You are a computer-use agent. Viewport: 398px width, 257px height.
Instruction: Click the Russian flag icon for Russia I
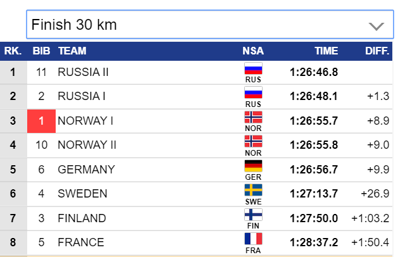pyautogui.click(x=253, y=93)
